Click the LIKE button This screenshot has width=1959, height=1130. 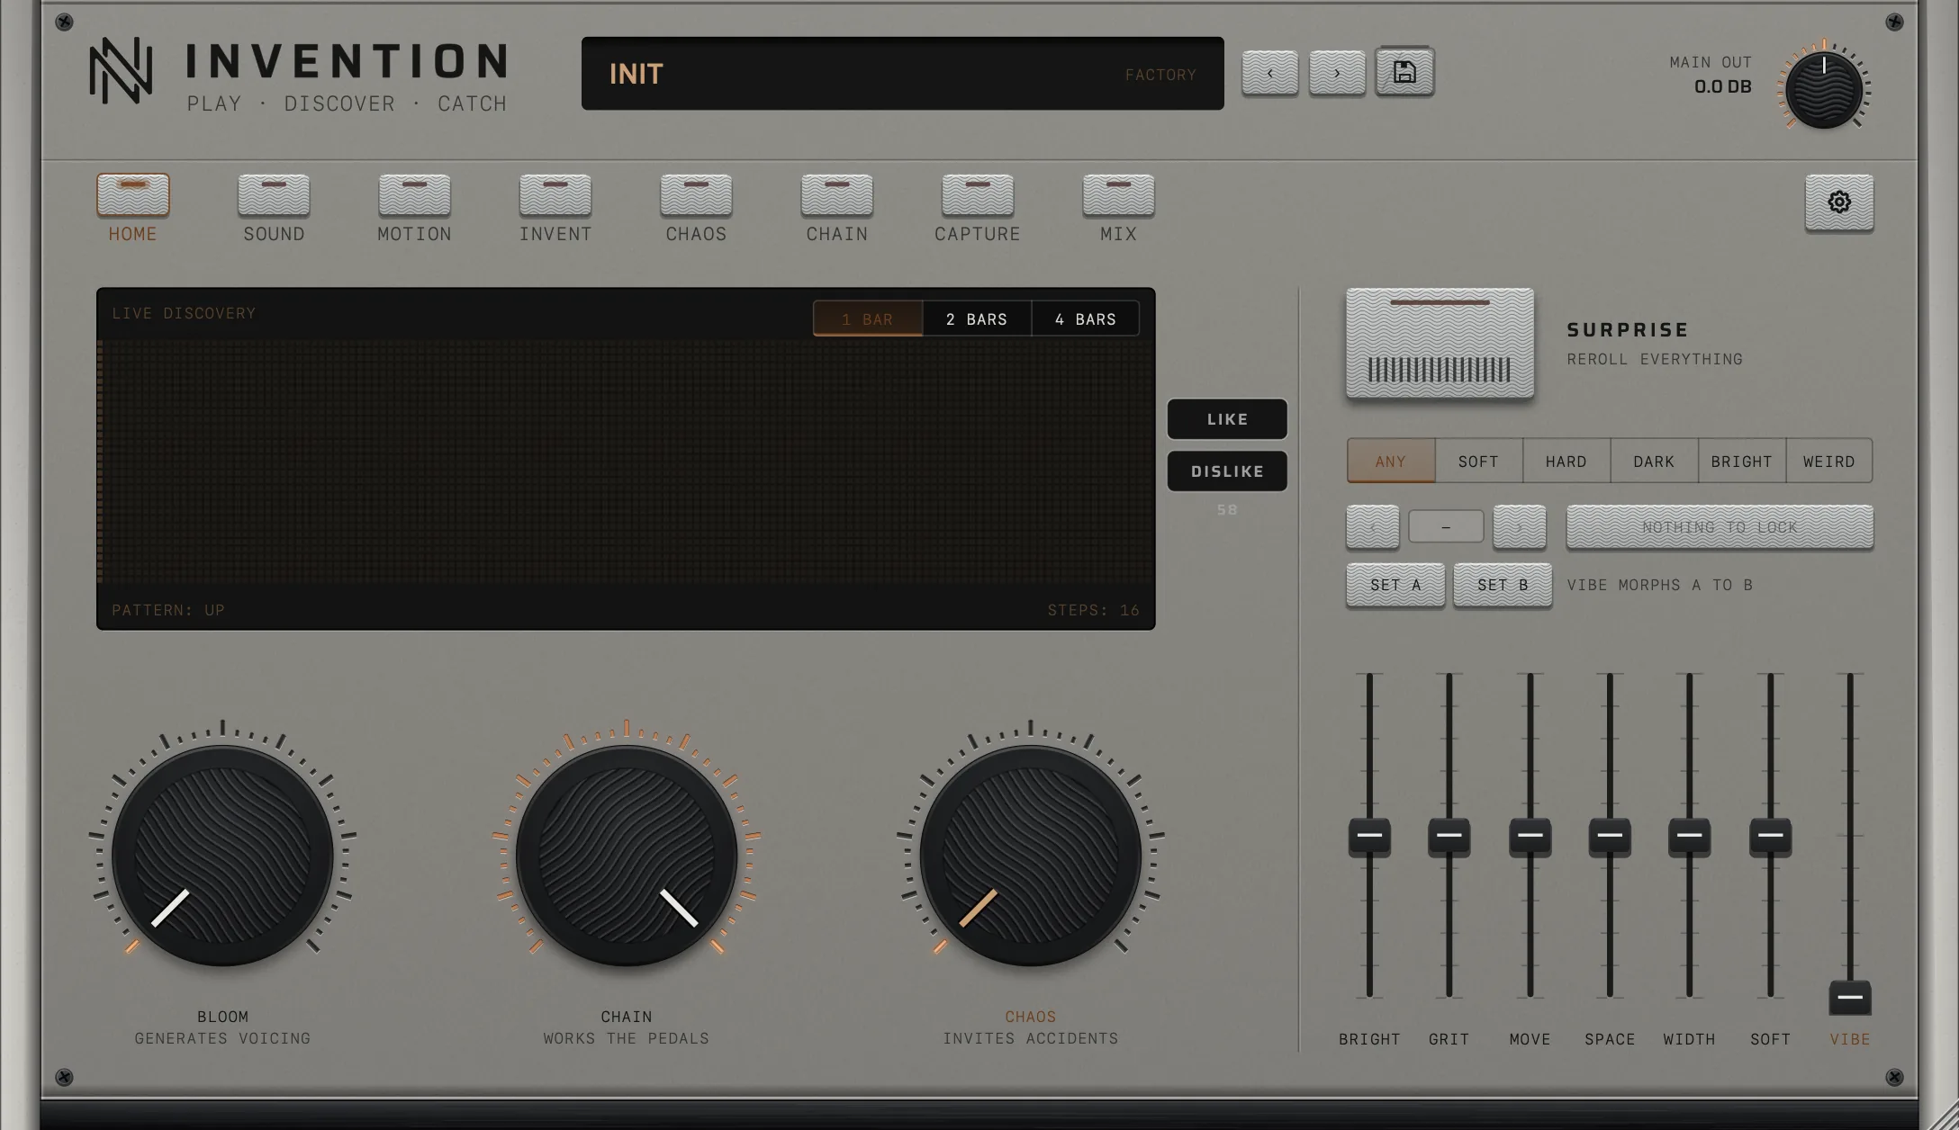[1227, 419]
